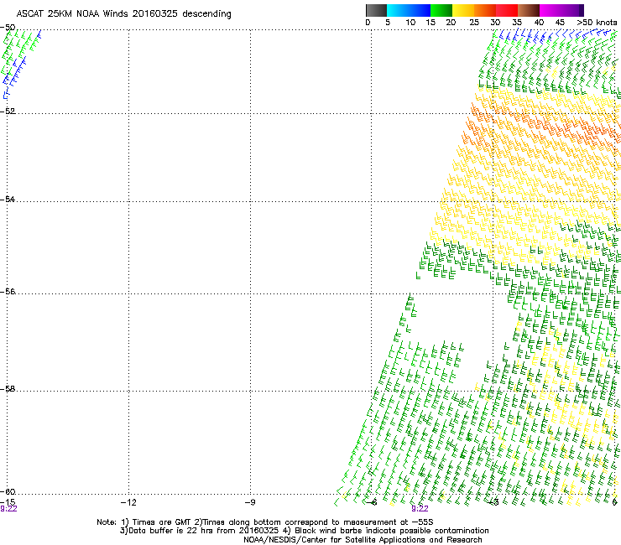Click the ">50 knots" legend label
This screenshot has width=621, height=545.
pyautogui.click(x=597, y=23)
